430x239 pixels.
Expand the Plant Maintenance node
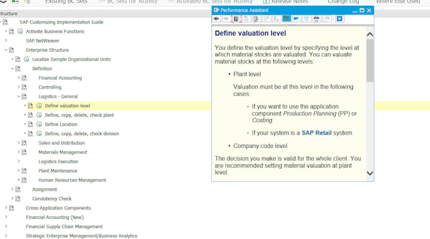click(x=18, y=171)
